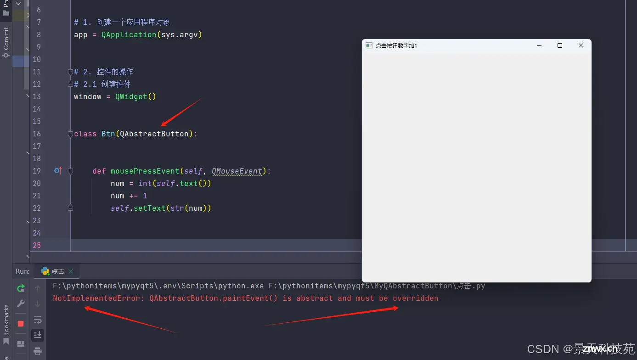Click the fold end marker at line 12
Image resolution: width=637 pixels, height=360 pixels.
point(70,84)
